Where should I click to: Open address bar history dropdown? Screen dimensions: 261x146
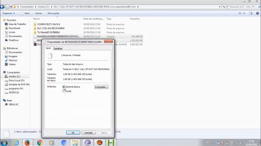220,7
